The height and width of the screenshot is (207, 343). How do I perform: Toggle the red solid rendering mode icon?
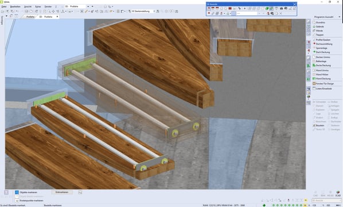[230, 8]
